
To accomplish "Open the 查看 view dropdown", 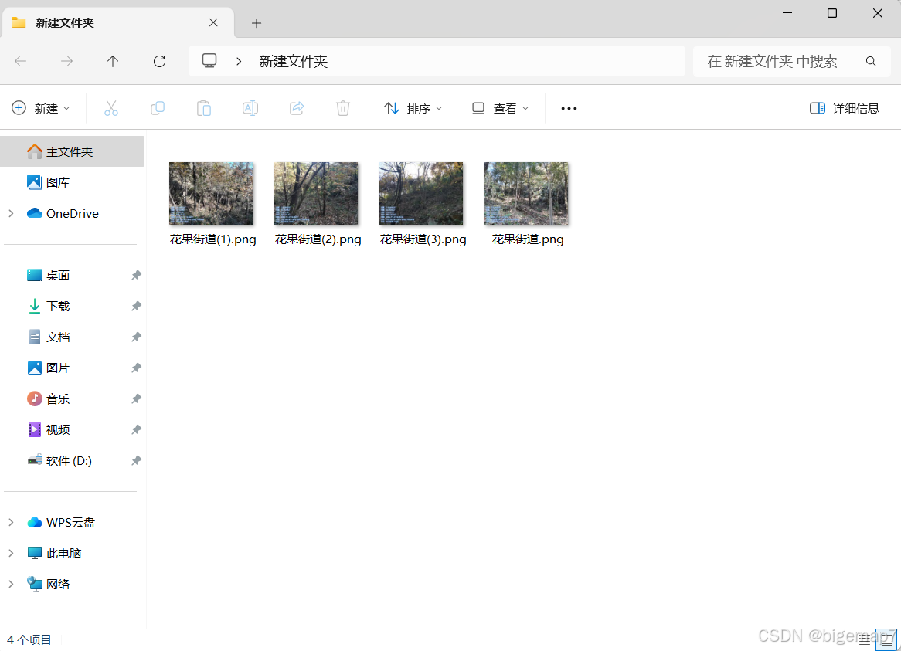I will point(500,108).
